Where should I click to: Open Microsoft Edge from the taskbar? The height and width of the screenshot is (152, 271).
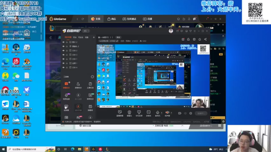72,149
